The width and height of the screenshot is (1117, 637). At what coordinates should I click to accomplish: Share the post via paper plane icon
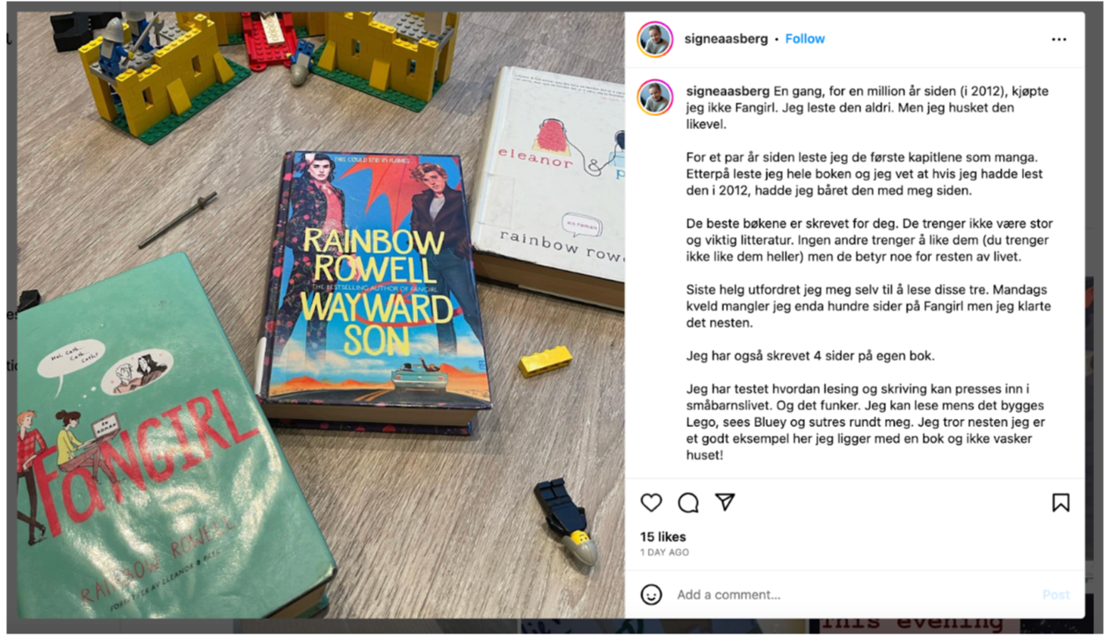point(725,502)
